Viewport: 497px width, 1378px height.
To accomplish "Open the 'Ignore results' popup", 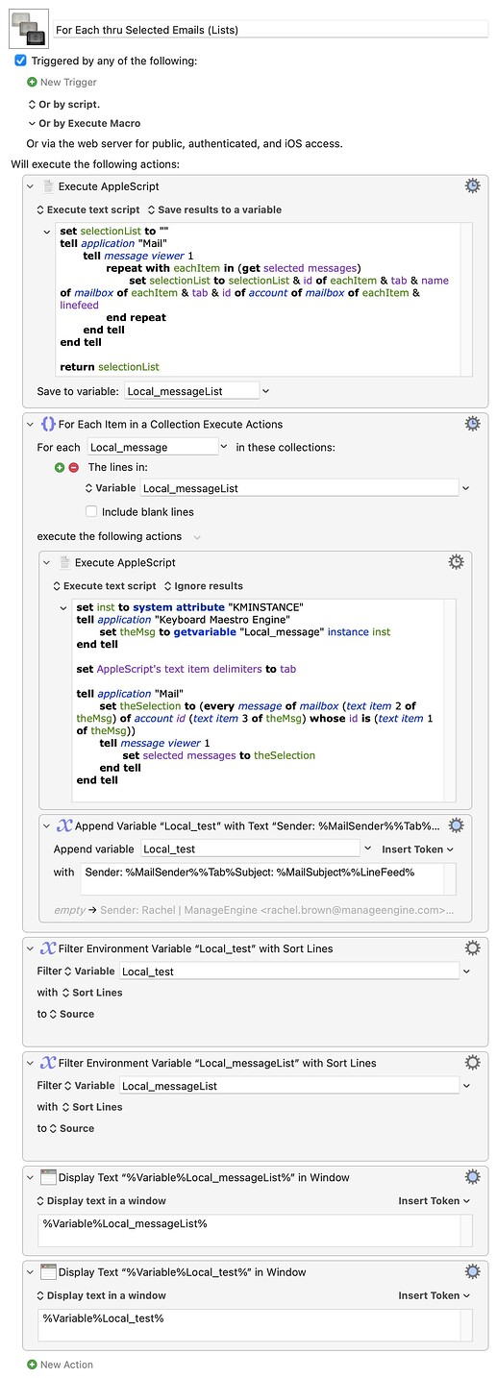I will point(203,586).
